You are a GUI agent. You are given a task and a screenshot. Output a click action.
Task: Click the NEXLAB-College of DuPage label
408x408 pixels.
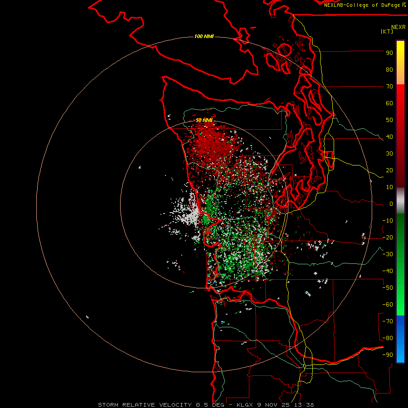[365, 5]
